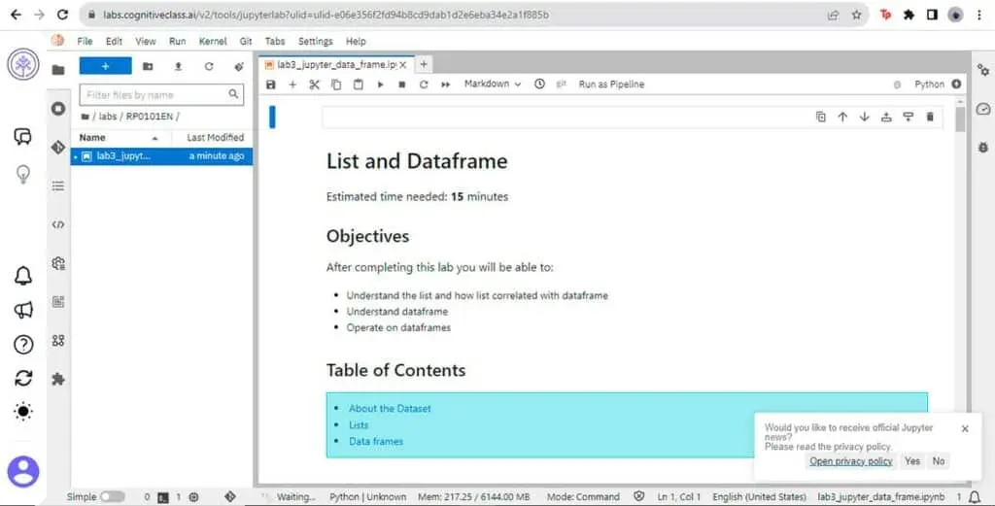Reload the browser page
This screenshot has height=506, width=995.
(x=62, y=15)
